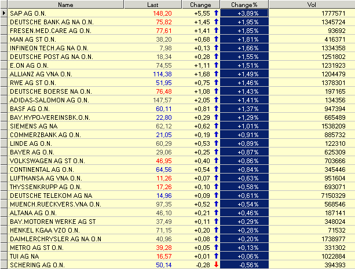
Task: Select DEUTSCHE POST AG NA O.N. name
Action: pyautogui.click(x=52, y=57)
